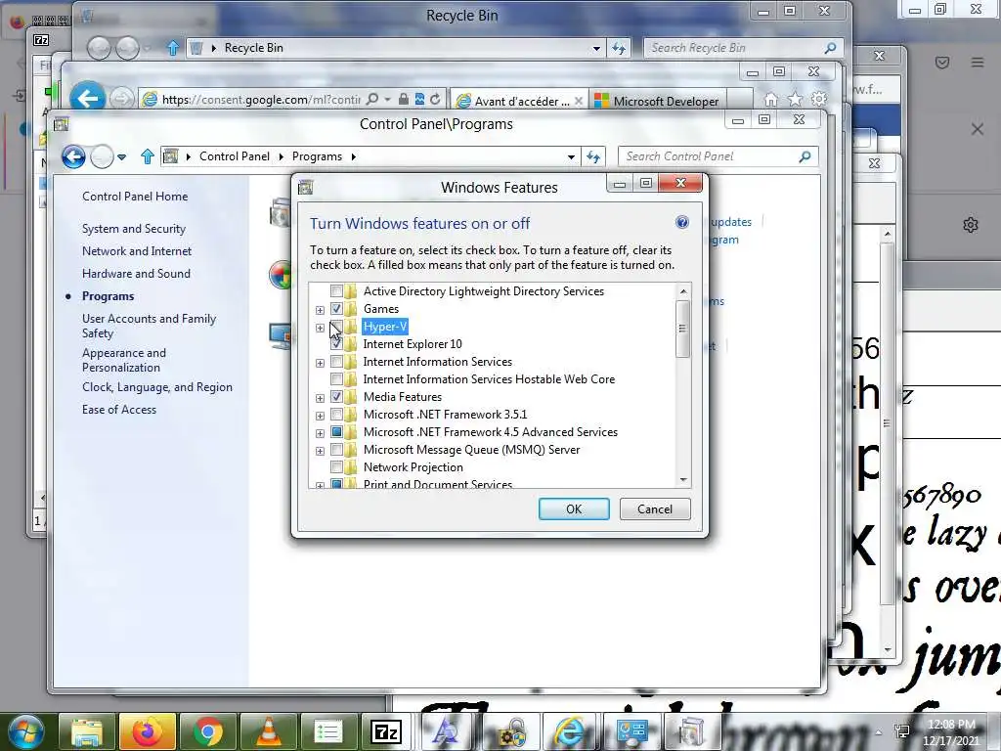The width and height of the screenshot is (1001, 751).
Task: Open Control Panel Home link
Action: 135,197
